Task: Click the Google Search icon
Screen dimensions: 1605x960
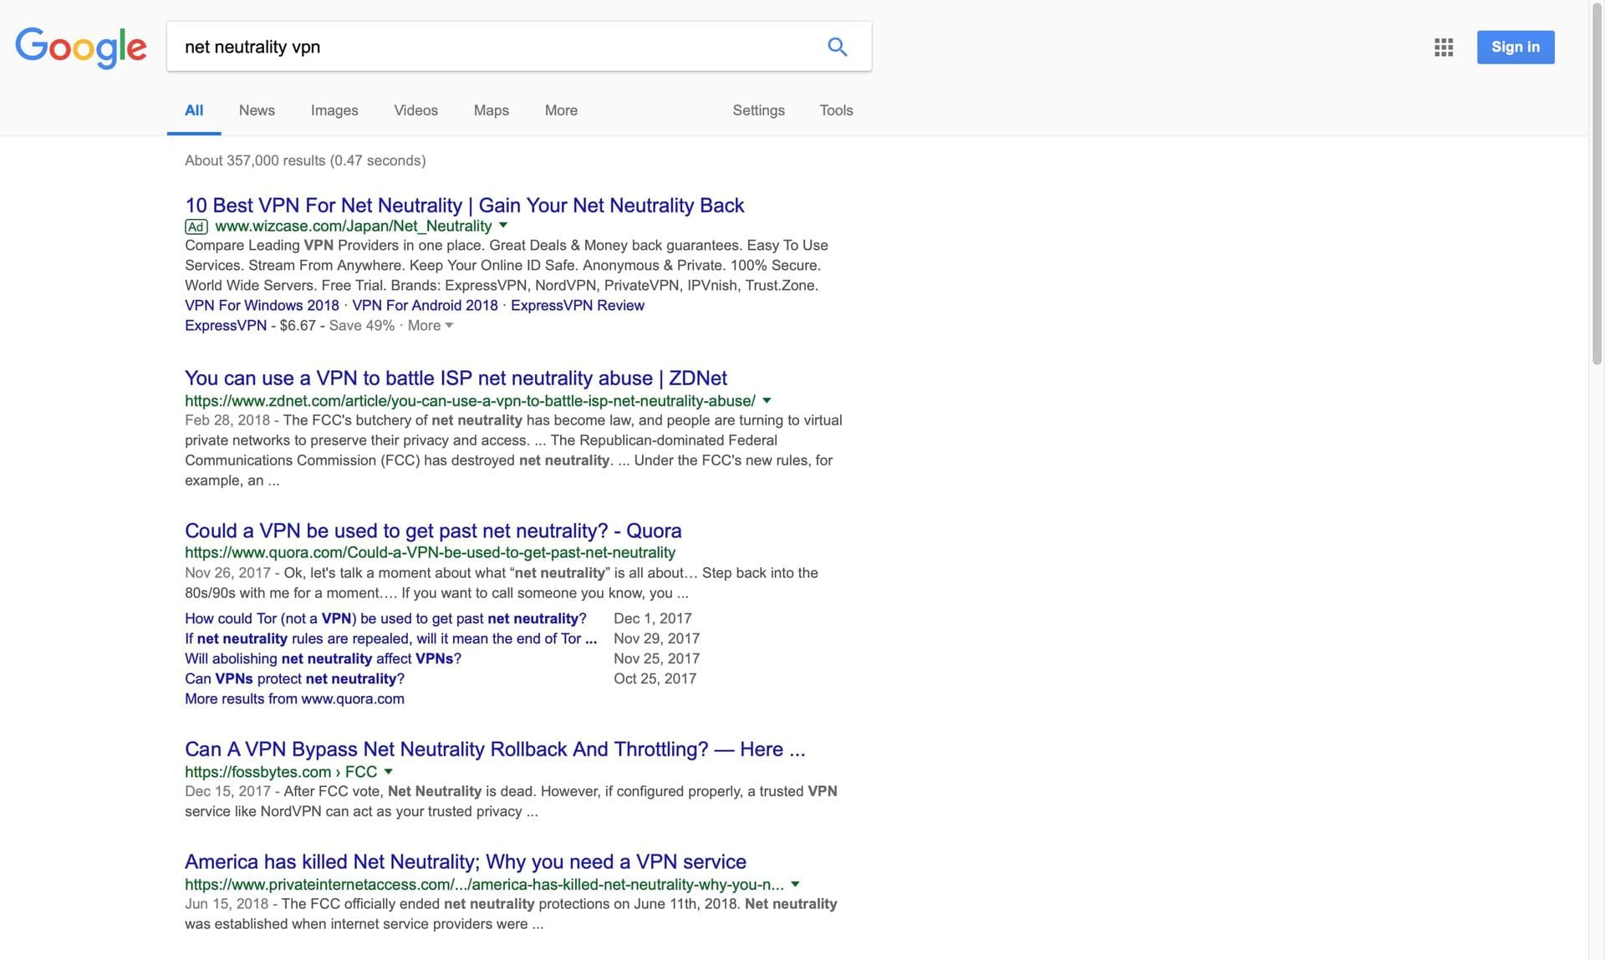Action: click(x=836, y=46)
